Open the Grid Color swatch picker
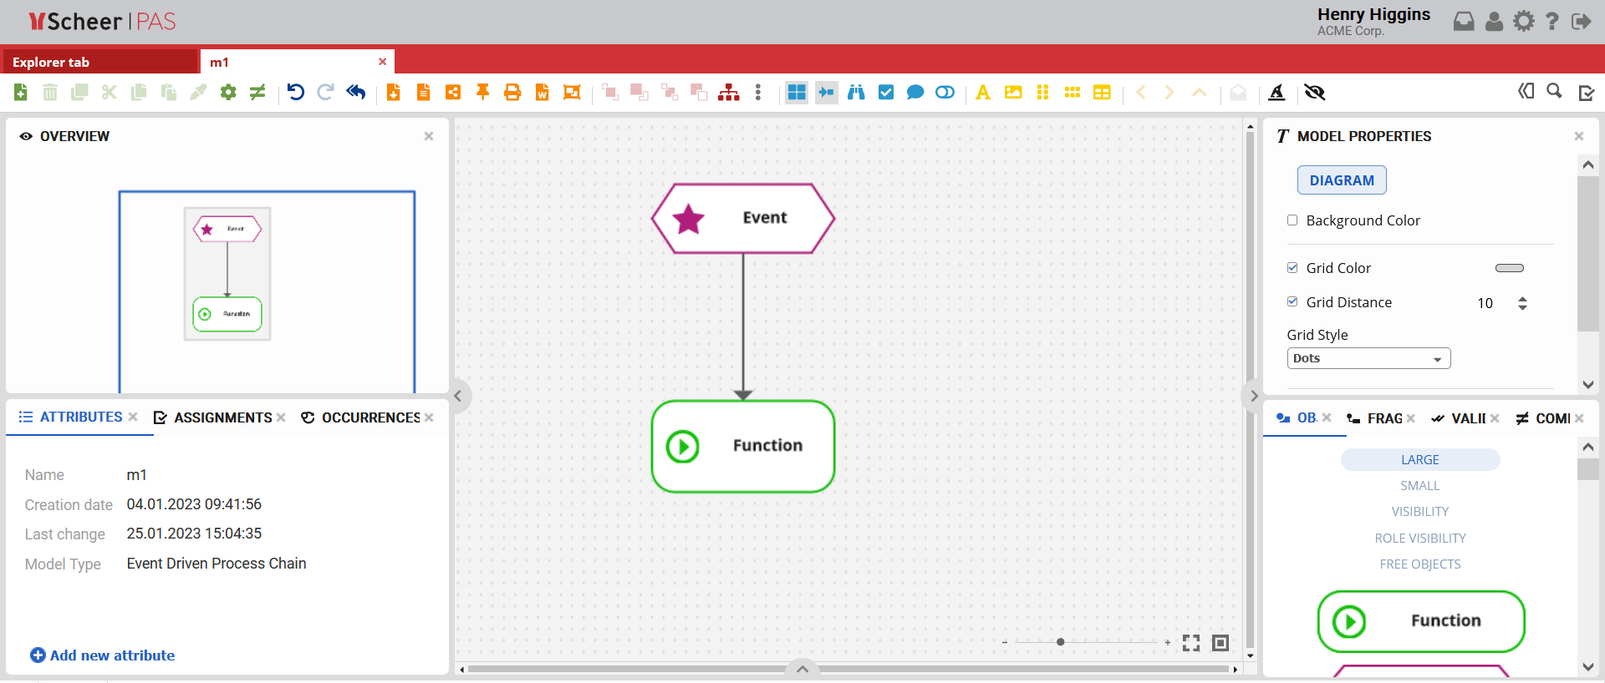Viewport: 1605px width, 683px height. point(1509,268)
